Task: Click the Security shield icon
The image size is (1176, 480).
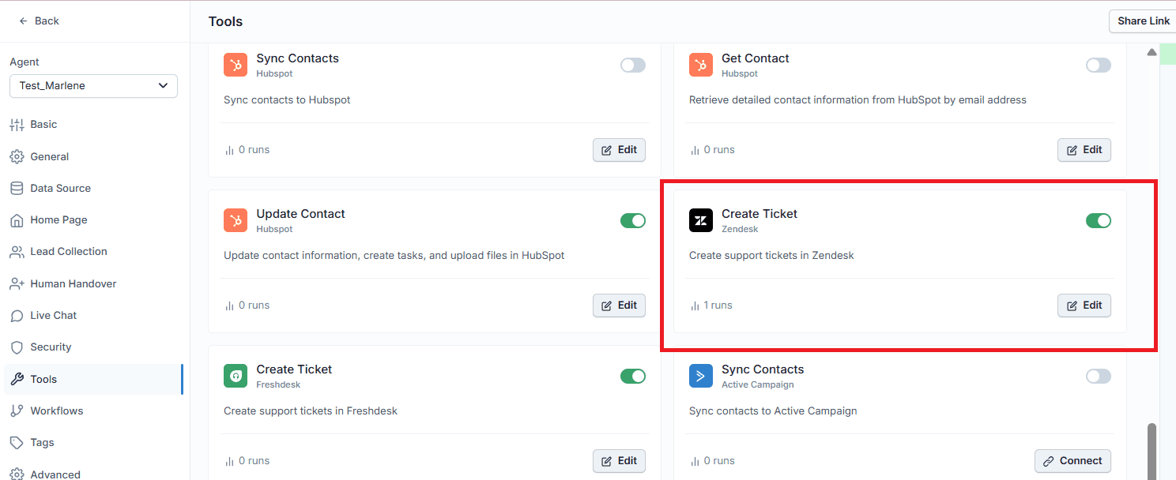Action: pyautogui.click(x=17, y=347)
